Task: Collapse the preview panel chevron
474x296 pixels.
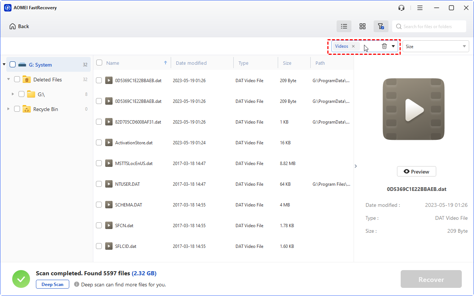Action: pyautogui.click(x=355, y=166)
